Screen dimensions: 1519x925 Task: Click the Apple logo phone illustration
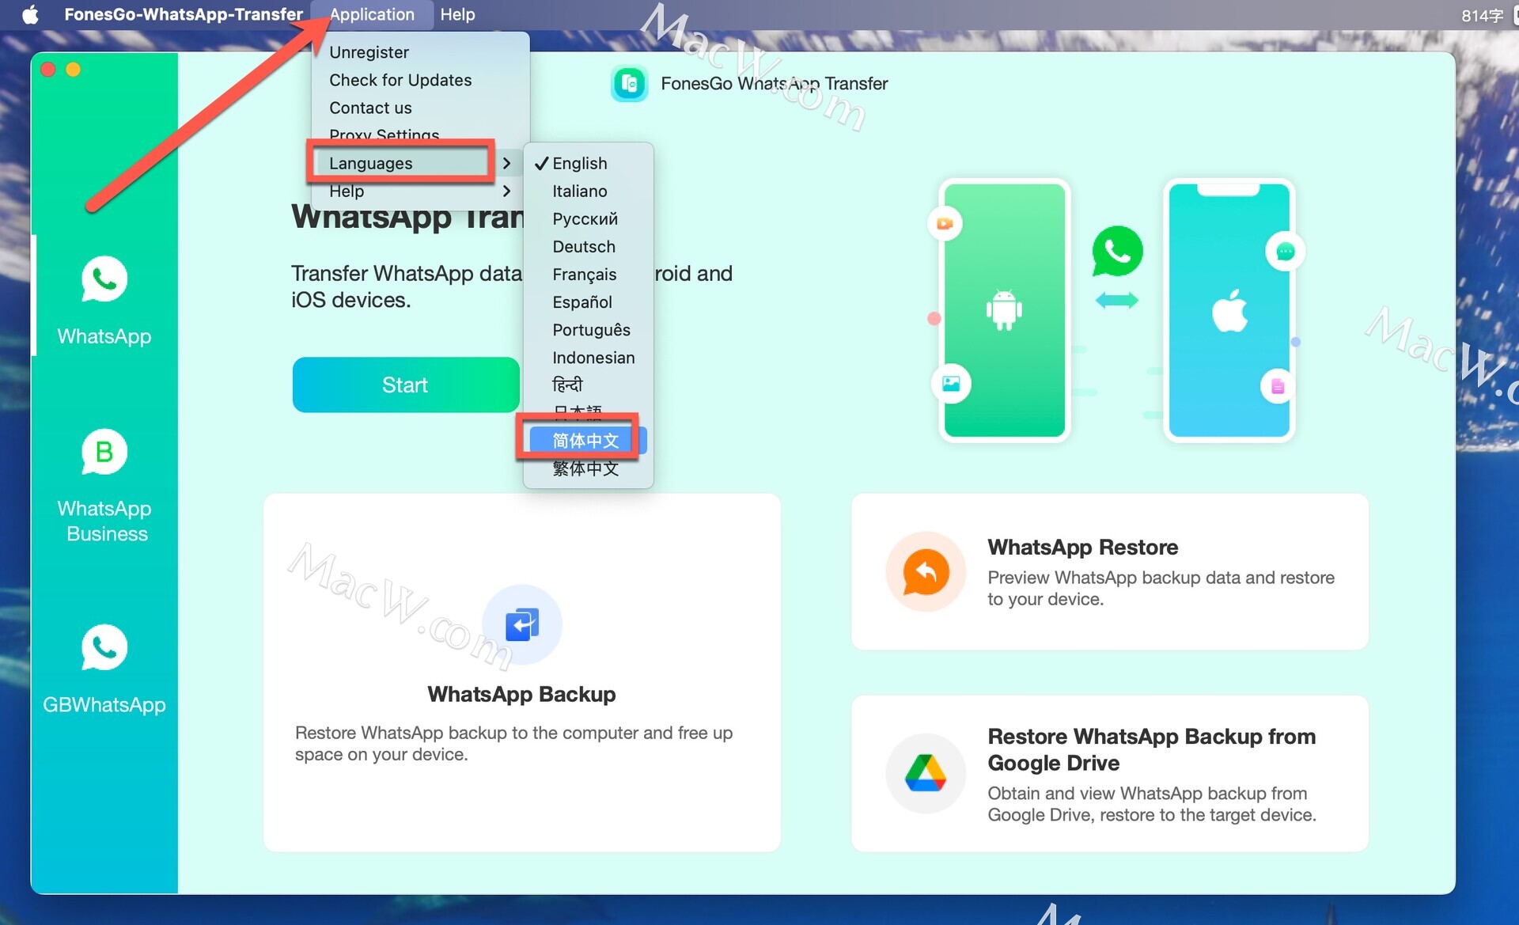(1229, 309)
